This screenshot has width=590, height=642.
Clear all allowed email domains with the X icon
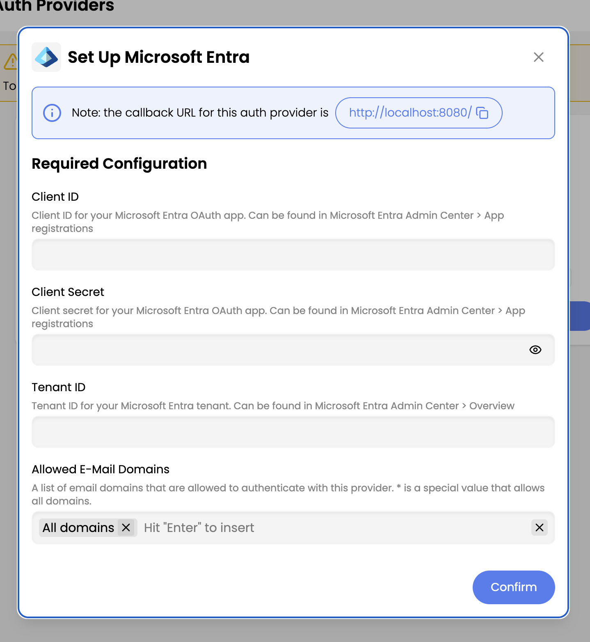coord(539,527)
